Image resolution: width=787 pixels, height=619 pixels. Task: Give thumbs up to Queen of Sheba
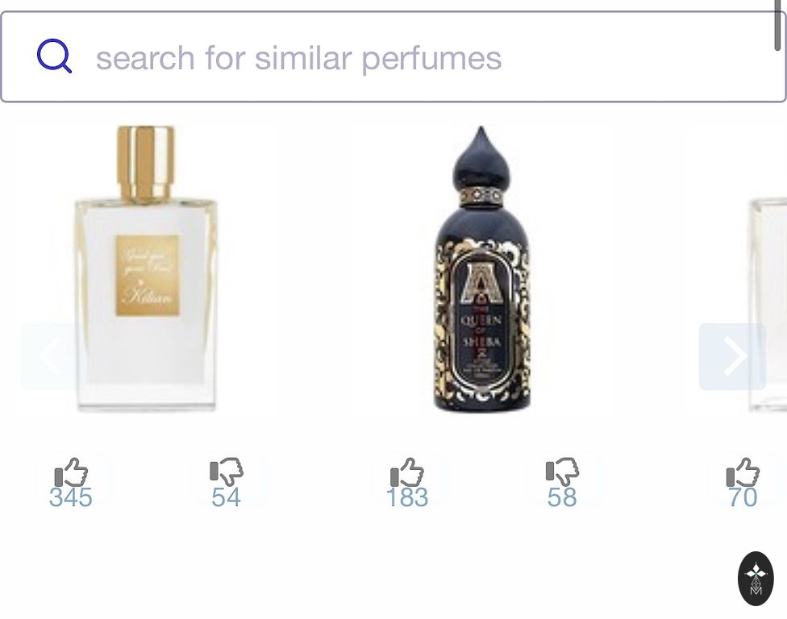(407, 472)
